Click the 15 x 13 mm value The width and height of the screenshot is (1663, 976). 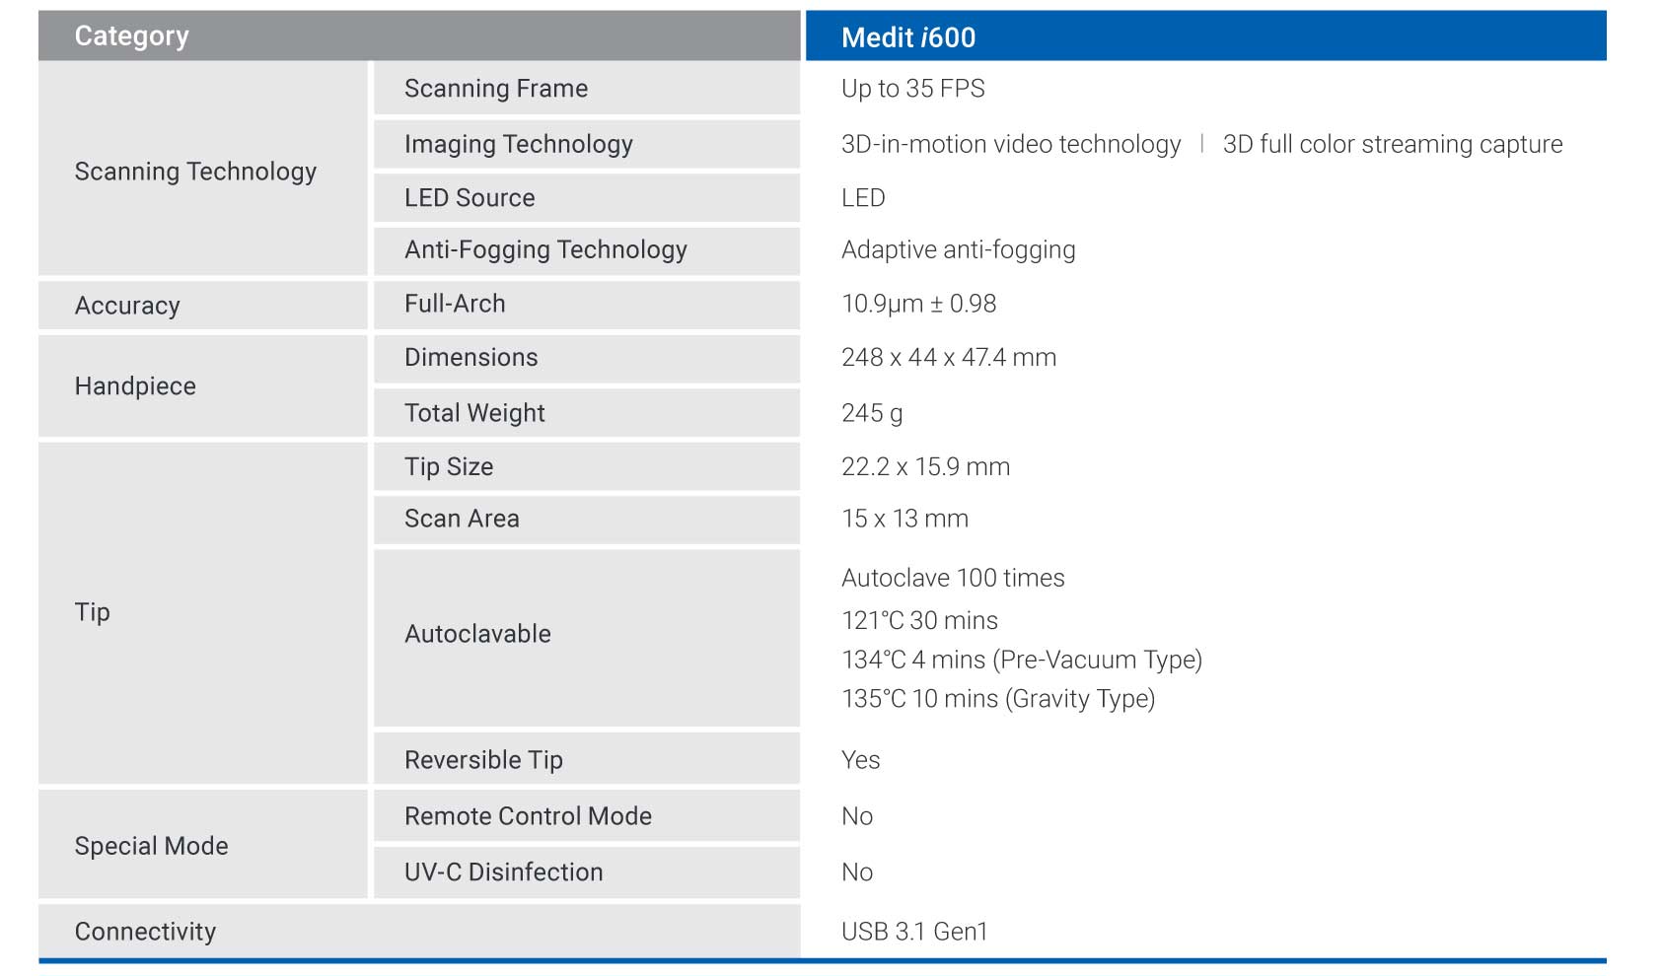point(904,519)
